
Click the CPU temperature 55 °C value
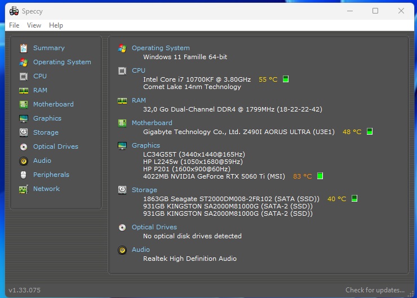tap(268, 79)
